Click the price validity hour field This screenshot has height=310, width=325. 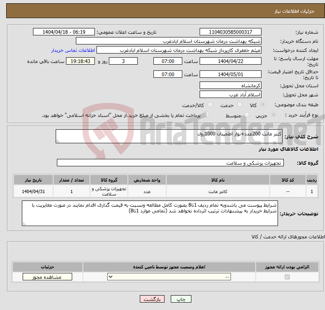pos(168,74)
